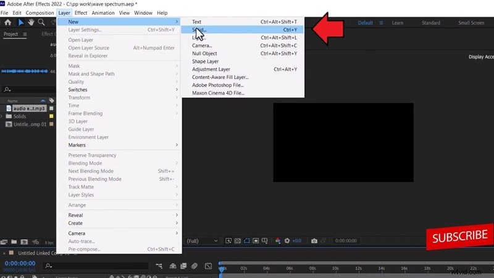Open the Camera submenu in Layer menu

(119, 234)
